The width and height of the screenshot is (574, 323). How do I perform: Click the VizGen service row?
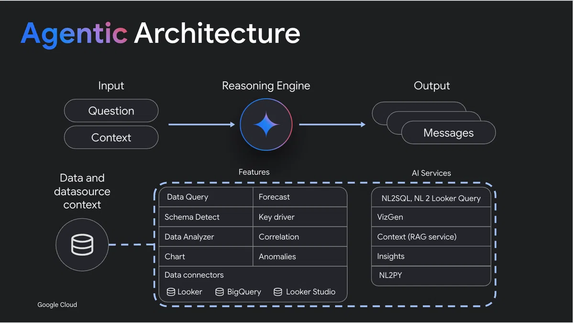[x=431, y=217]
